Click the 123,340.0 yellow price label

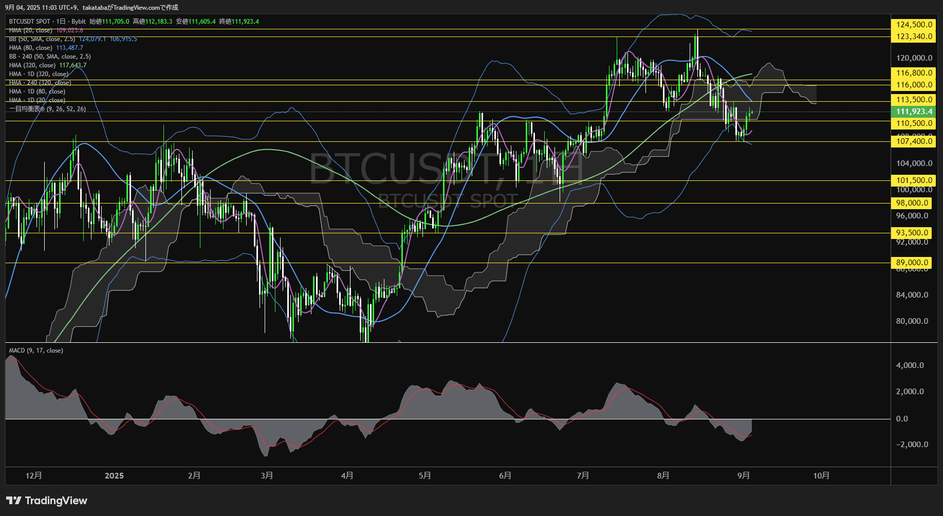pyautogui.click(x=913, y=36)
